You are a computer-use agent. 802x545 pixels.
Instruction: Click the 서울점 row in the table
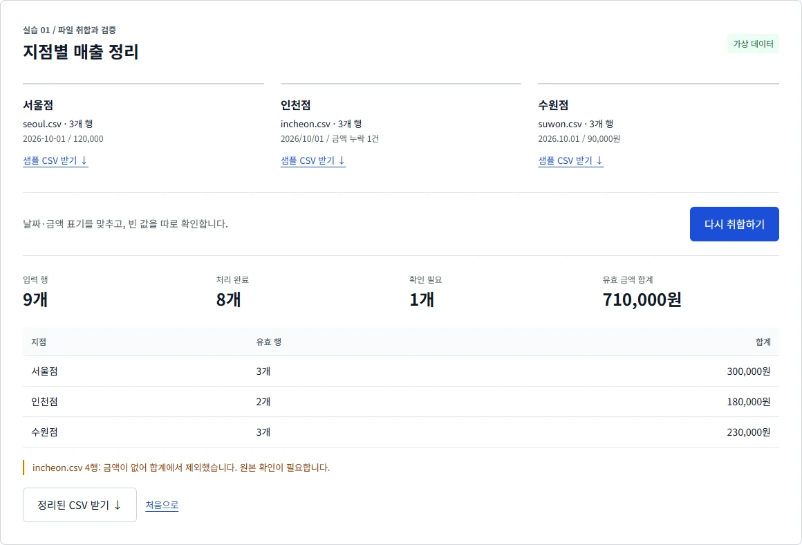pyautogui.click(x=401, y=371)
